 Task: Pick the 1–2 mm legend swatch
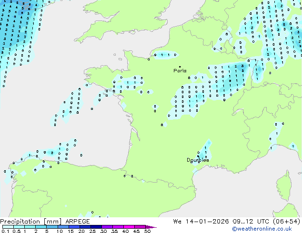click(x=30, y=227)
